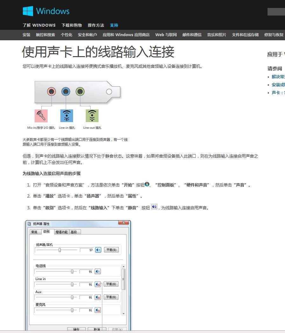Viewport: 285px width, 333px height.
Task: Click the mute speaker icon in step 3
Action: [154, 207]
